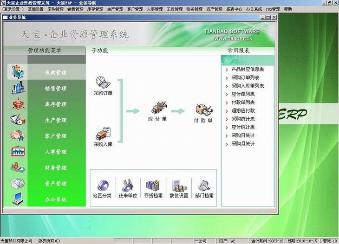This screenshot has width=339, height=244.
Task: Select the 超期应付款 report item
Action: click(x=243, y=110)
